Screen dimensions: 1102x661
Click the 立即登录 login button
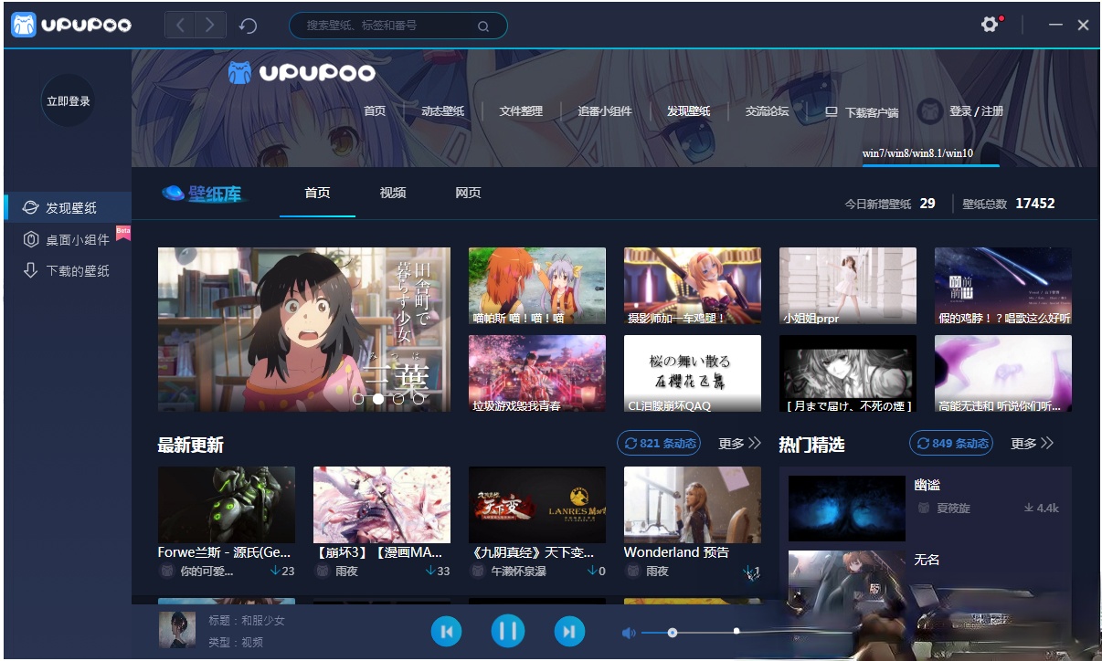coord(69,101)
